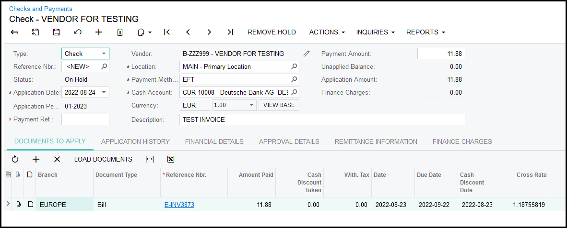Click the Export to Excel grid icon
This screenshot has width=567, height=228.
(171, 159)
